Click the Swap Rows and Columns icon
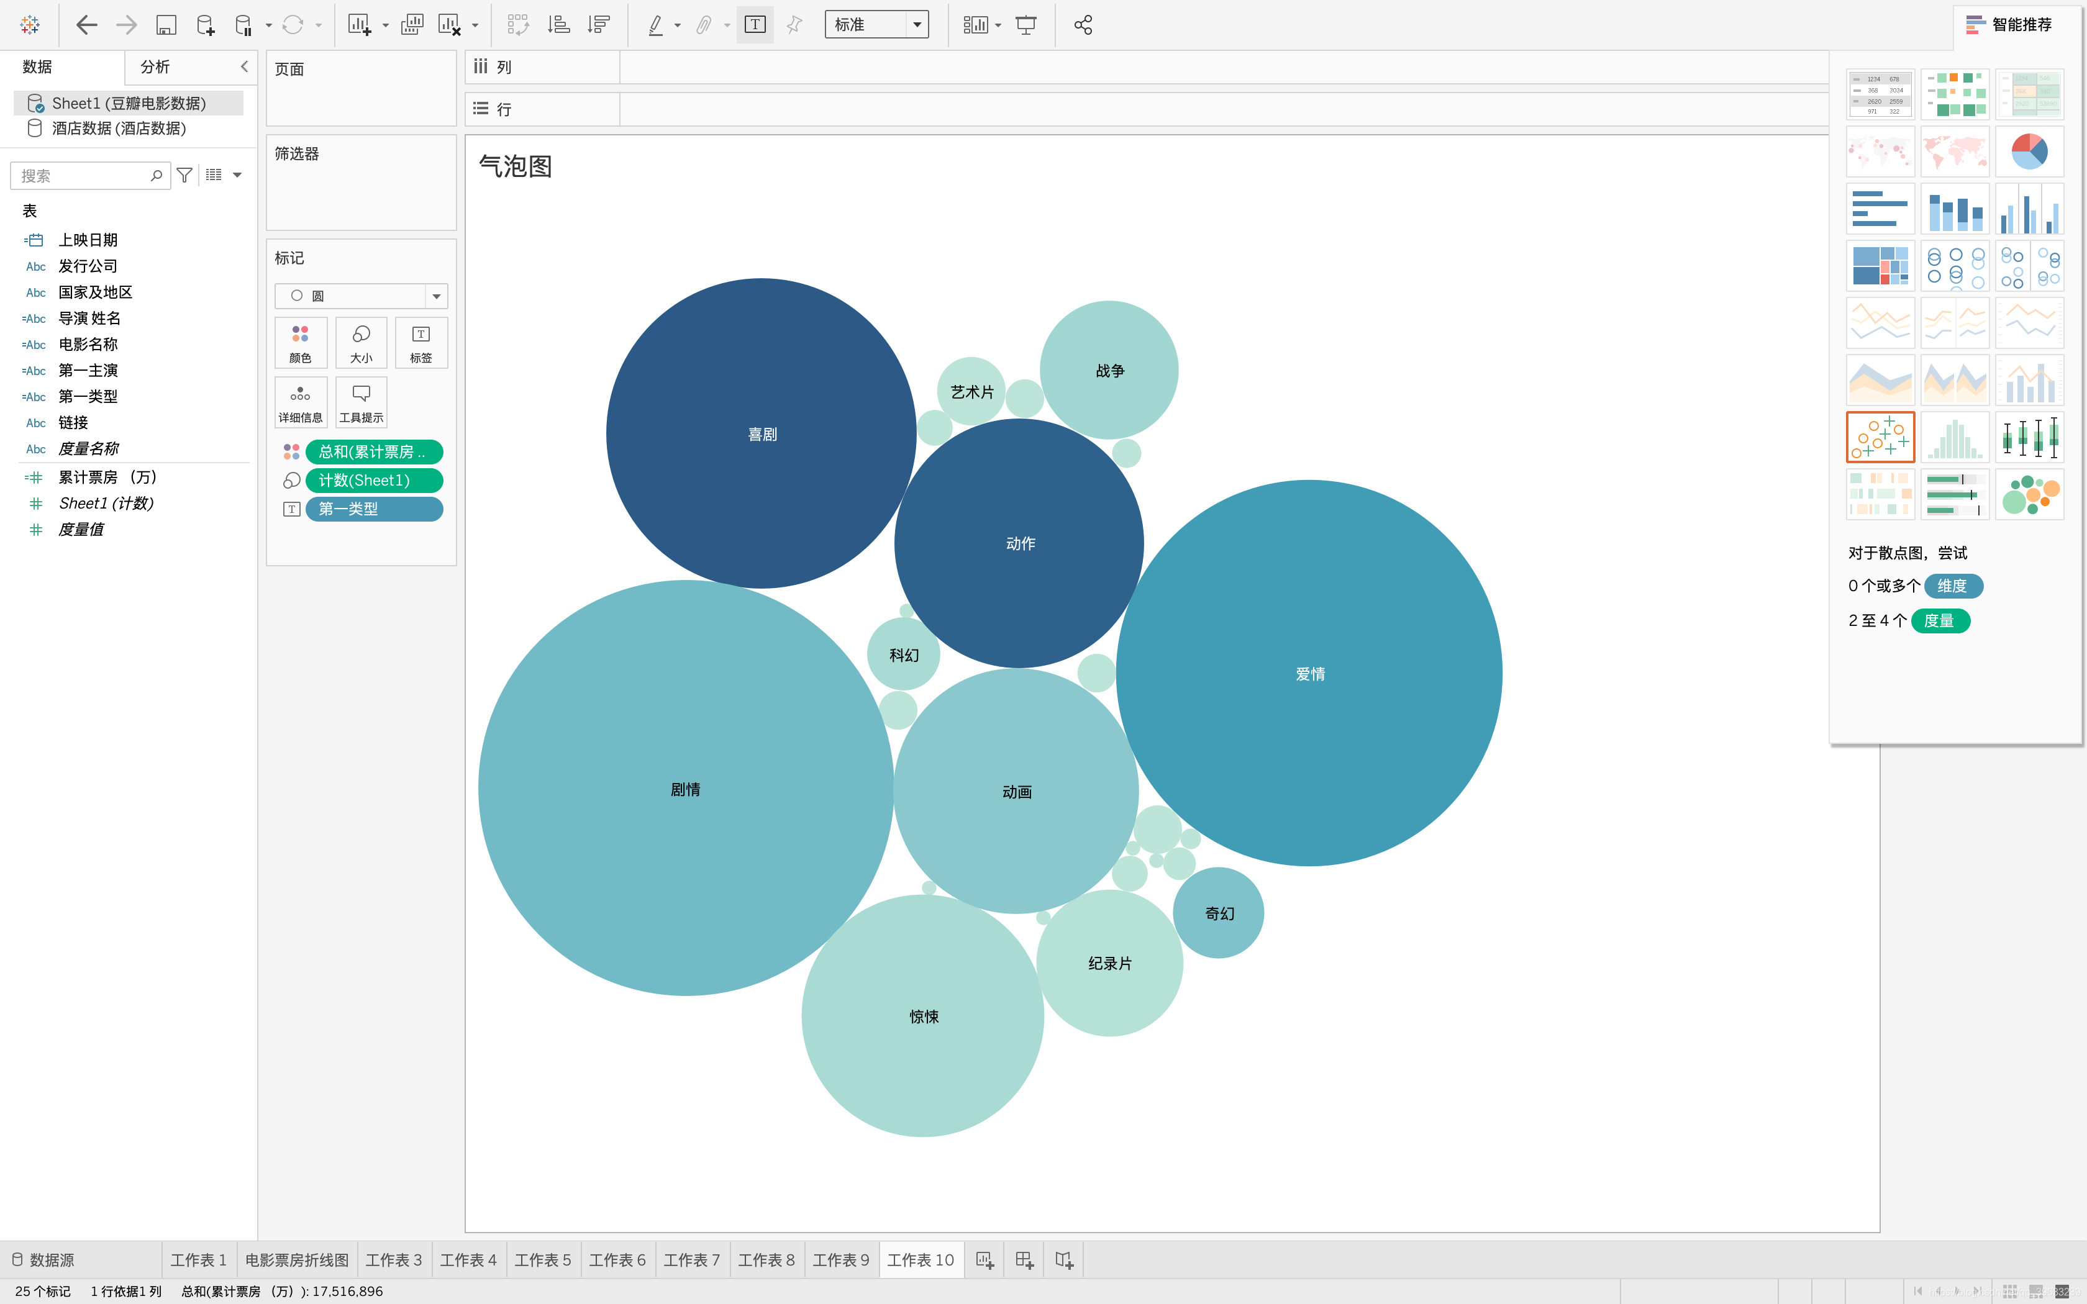 517,25
